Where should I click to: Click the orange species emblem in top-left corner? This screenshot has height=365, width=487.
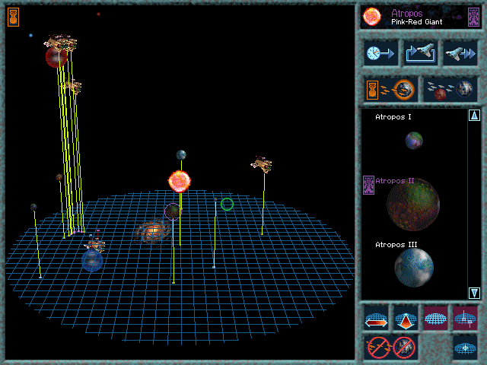14,17
